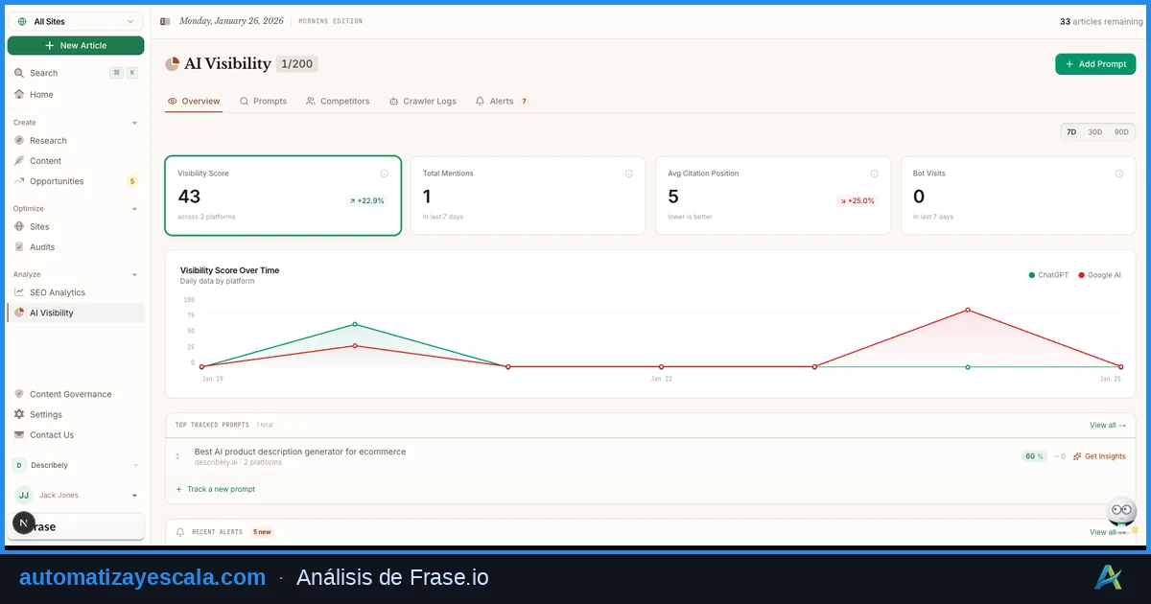Click the 33 articles remaining text

pos(1101,21)
